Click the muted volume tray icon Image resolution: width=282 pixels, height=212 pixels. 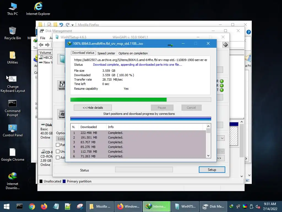(x=258, y=206)
